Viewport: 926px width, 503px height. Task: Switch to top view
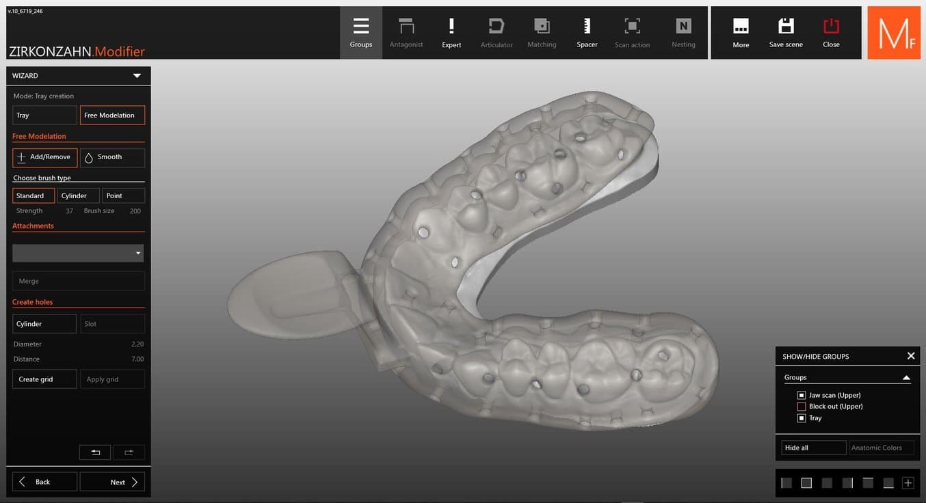pyautogui.click(x=868, y=483)
